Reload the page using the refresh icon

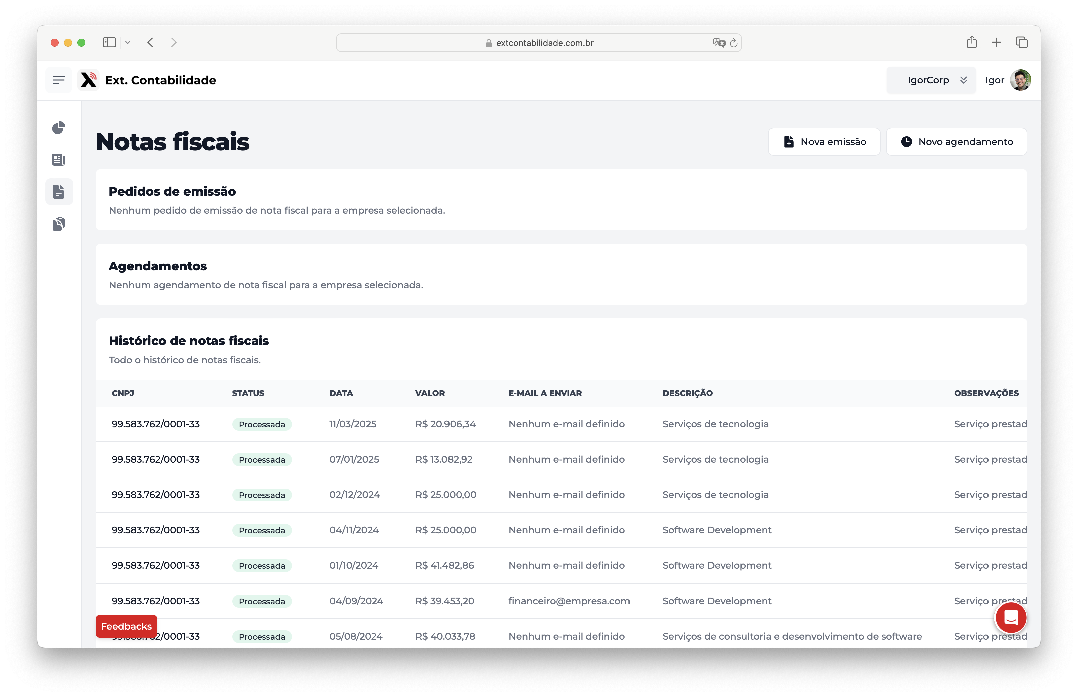point(734,42)
